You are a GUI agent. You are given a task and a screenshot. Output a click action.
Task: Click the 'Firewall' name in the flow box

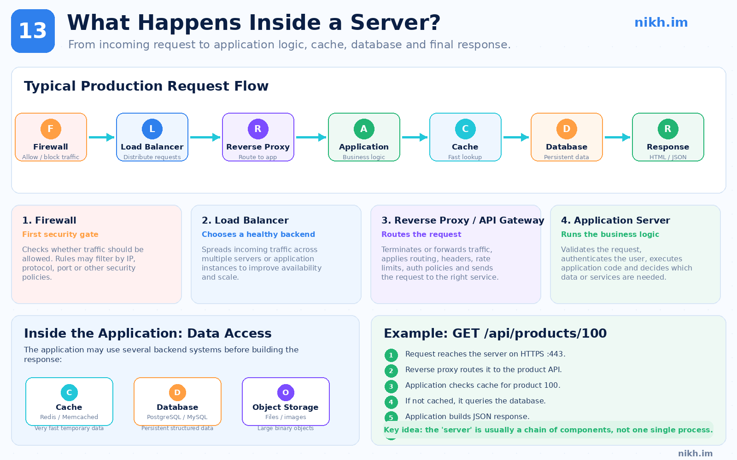tap(51, 147)
